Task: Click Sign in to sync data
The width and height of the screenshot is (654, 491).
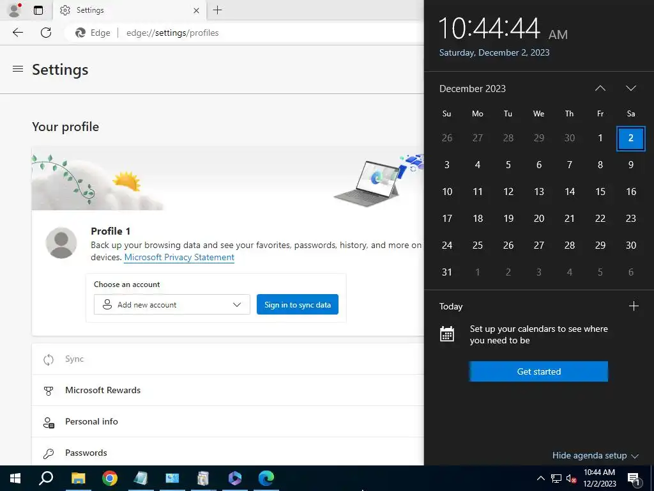Action: point(298,305)
